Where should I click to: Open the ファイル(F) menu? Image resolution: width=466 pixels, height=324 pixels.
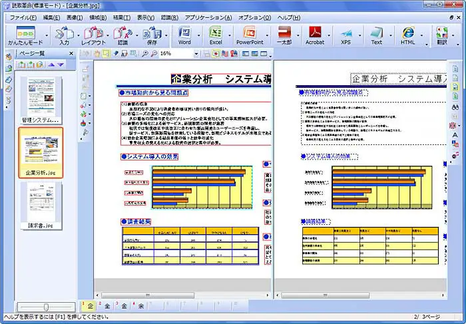(x=24, y=16)
